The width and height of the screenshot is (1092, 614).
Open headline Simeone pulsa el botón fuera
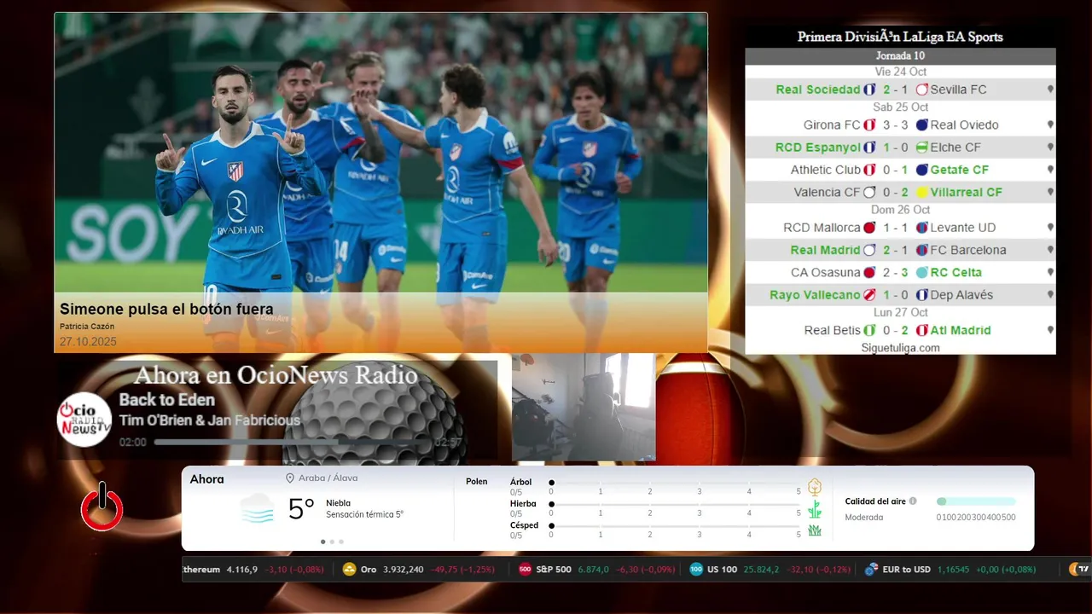[x=166, y=310]
